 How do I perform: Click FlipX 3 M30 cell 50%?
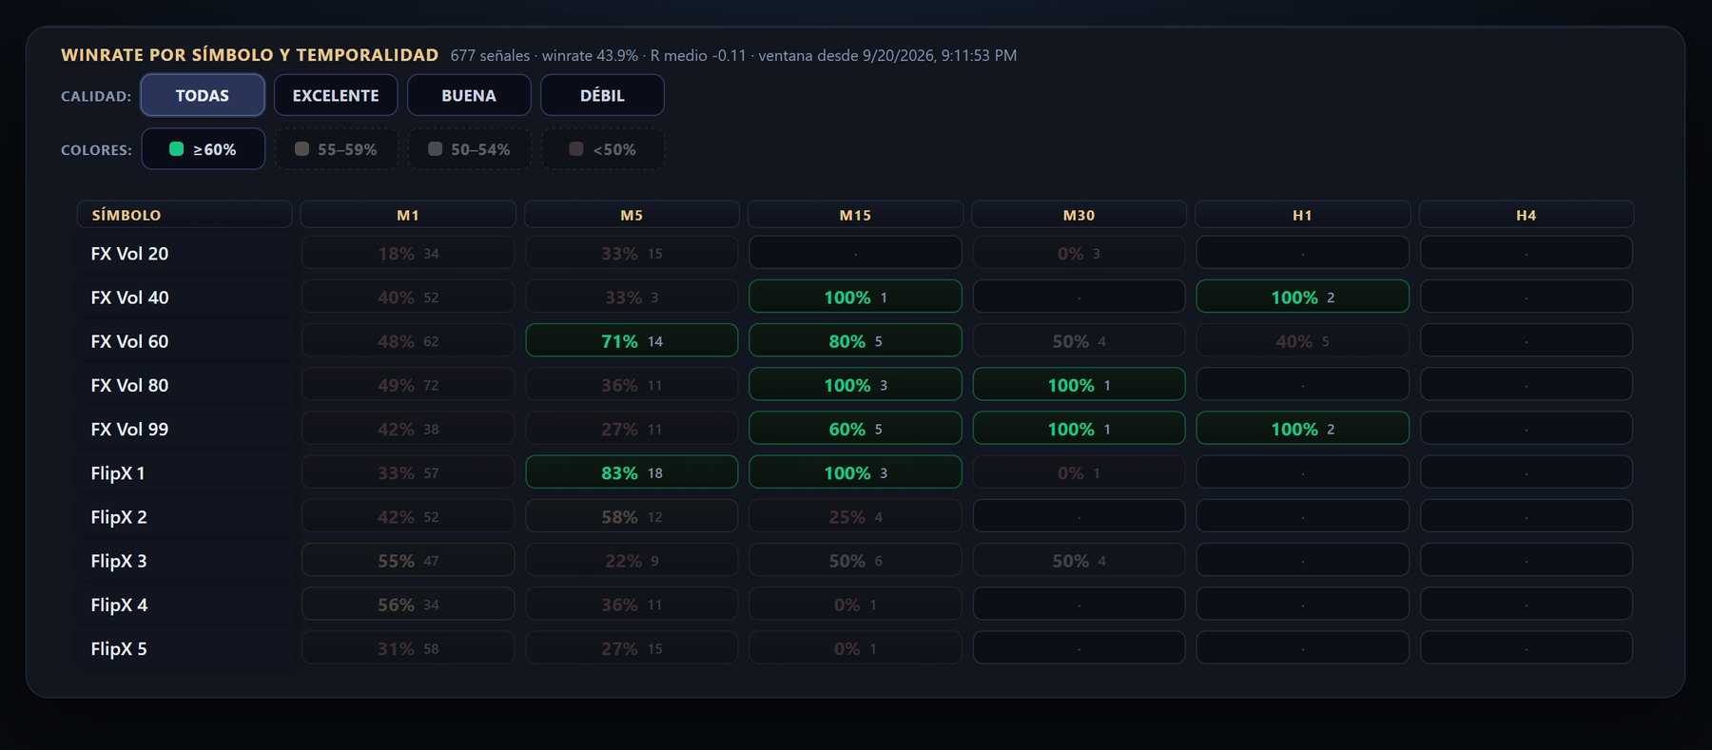pos(1079,560)
